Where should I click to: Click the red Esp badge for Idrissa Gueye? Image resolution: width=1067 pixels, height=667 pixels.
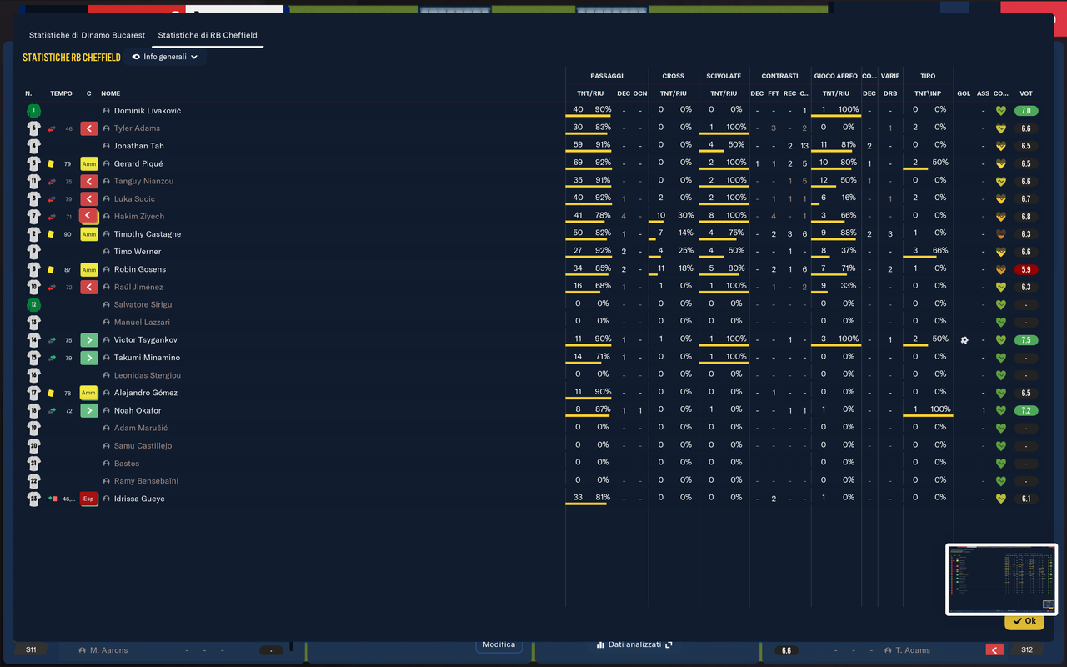tap(89, 499)
